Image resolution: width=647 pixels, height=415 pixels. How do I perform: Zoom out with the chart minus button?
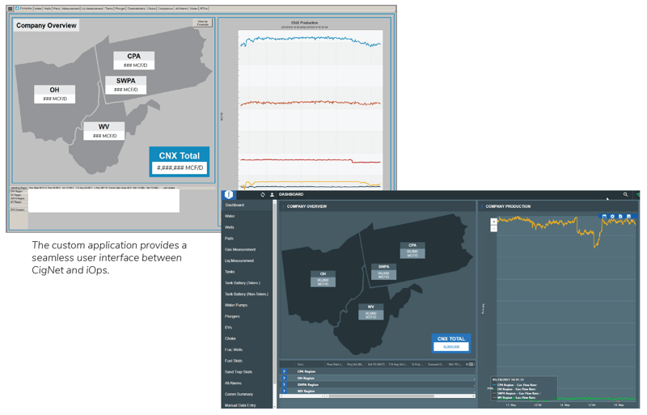[493, 228]
